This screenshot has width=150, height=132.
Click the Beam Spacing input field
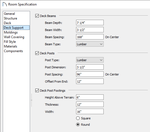pyautogui.click(x=90, y=37)
